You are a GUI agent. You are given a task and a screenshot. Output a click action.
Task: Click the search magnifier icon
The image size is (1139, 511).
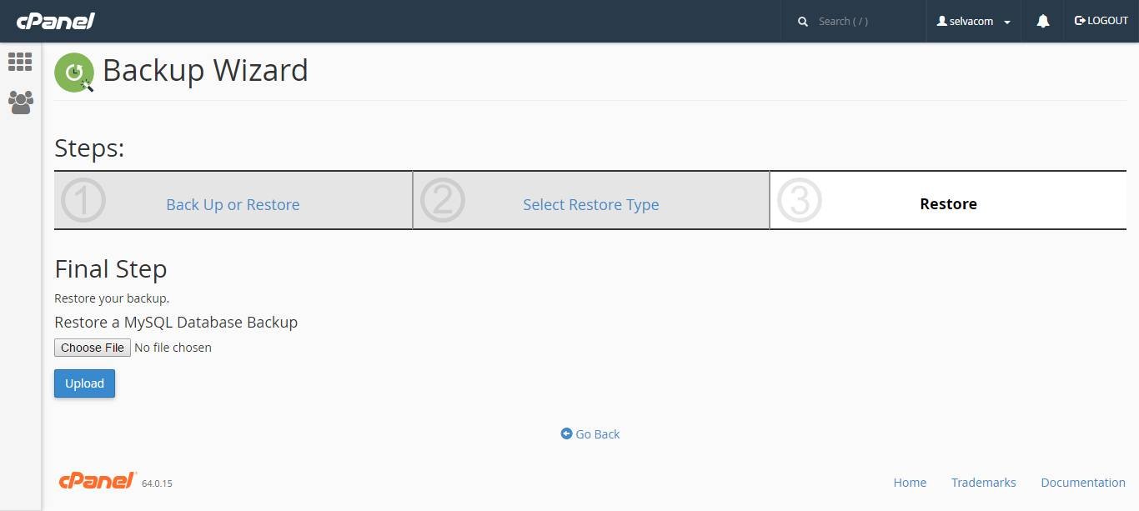pos(803,22)
